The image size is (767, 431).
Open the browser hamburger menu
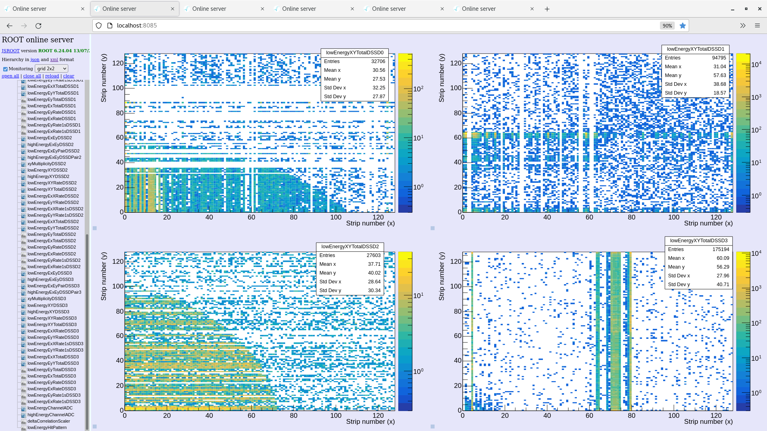757,26
